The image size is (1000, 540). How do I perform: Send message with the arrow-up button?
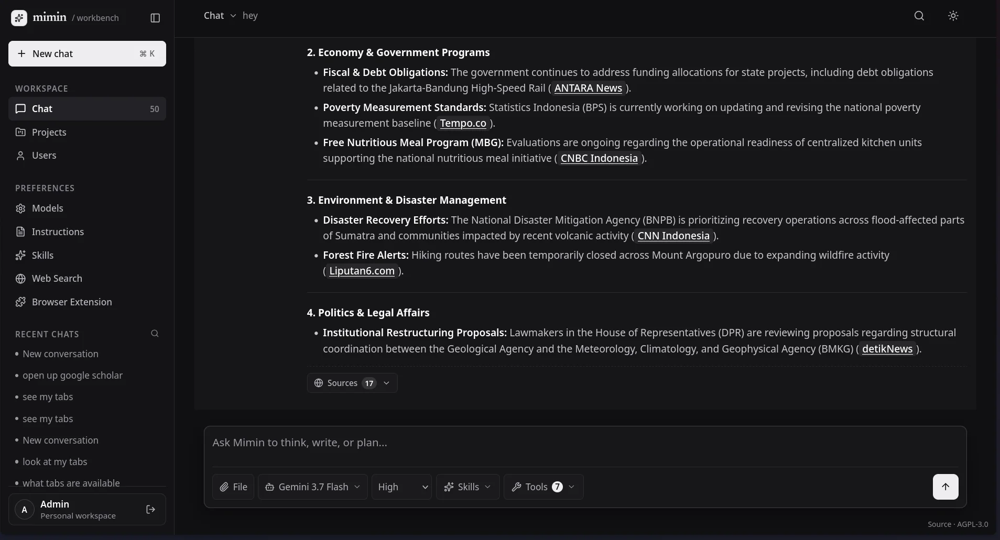coord(945,487)
